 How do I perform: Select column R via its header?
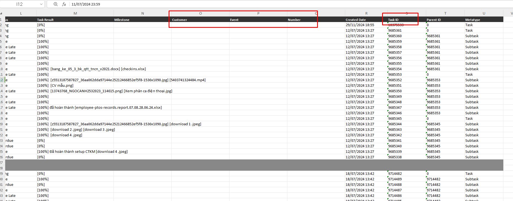tap(366, 13)
